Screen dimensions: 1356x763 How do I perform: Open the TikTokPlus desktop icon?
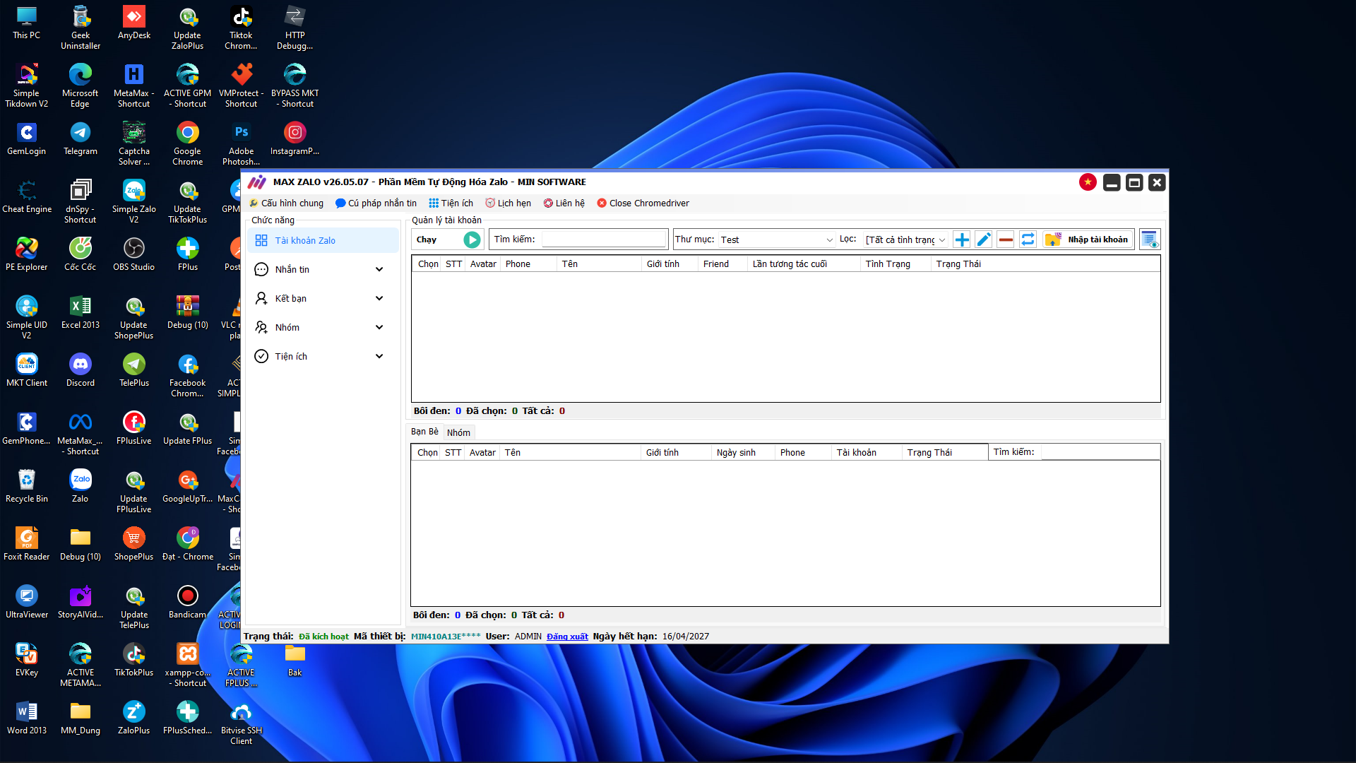(x=134, y=660)
